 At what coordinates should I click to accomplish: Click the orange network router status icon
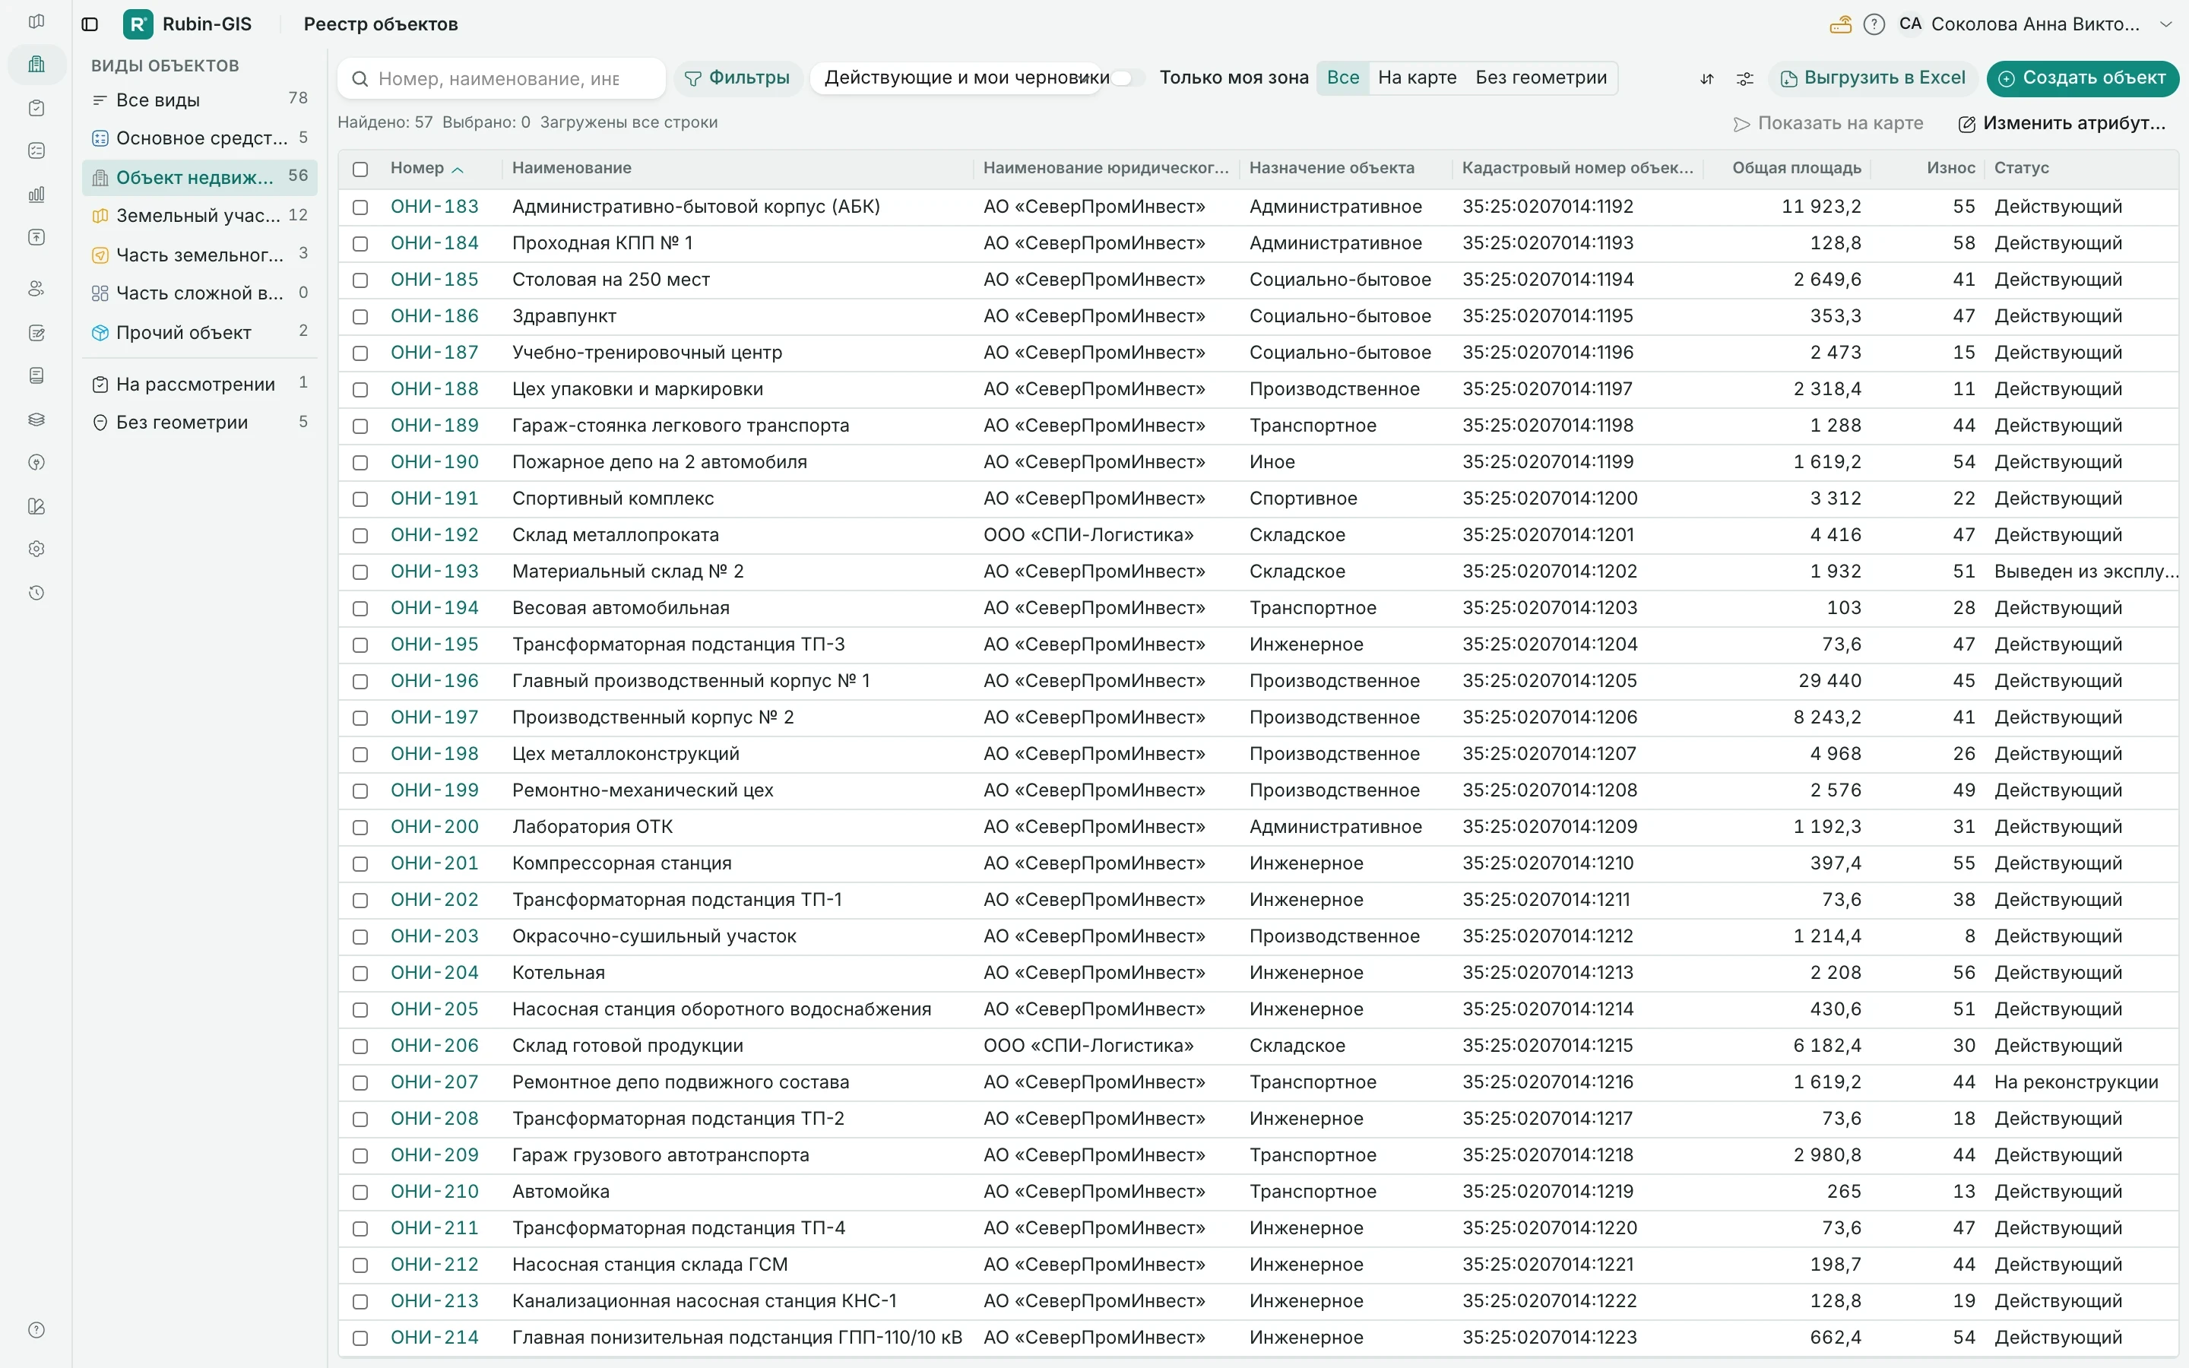pyautogui.click(x=1840, y=24)
